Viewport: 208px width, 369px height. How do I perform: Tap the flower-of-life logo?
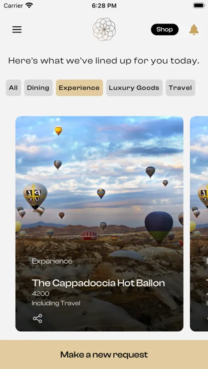click(104, 30)
